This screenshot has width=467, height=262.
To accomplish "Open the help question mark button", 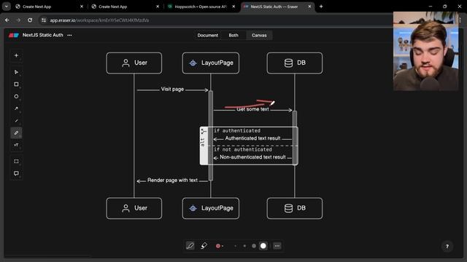I will tap(447, 246).
